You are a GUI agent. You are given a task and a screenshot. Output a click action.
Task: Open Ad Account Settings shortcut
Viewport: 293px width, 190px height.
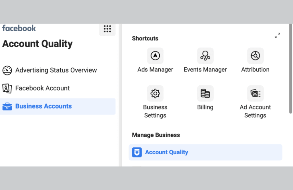click(x=255, y=93)
